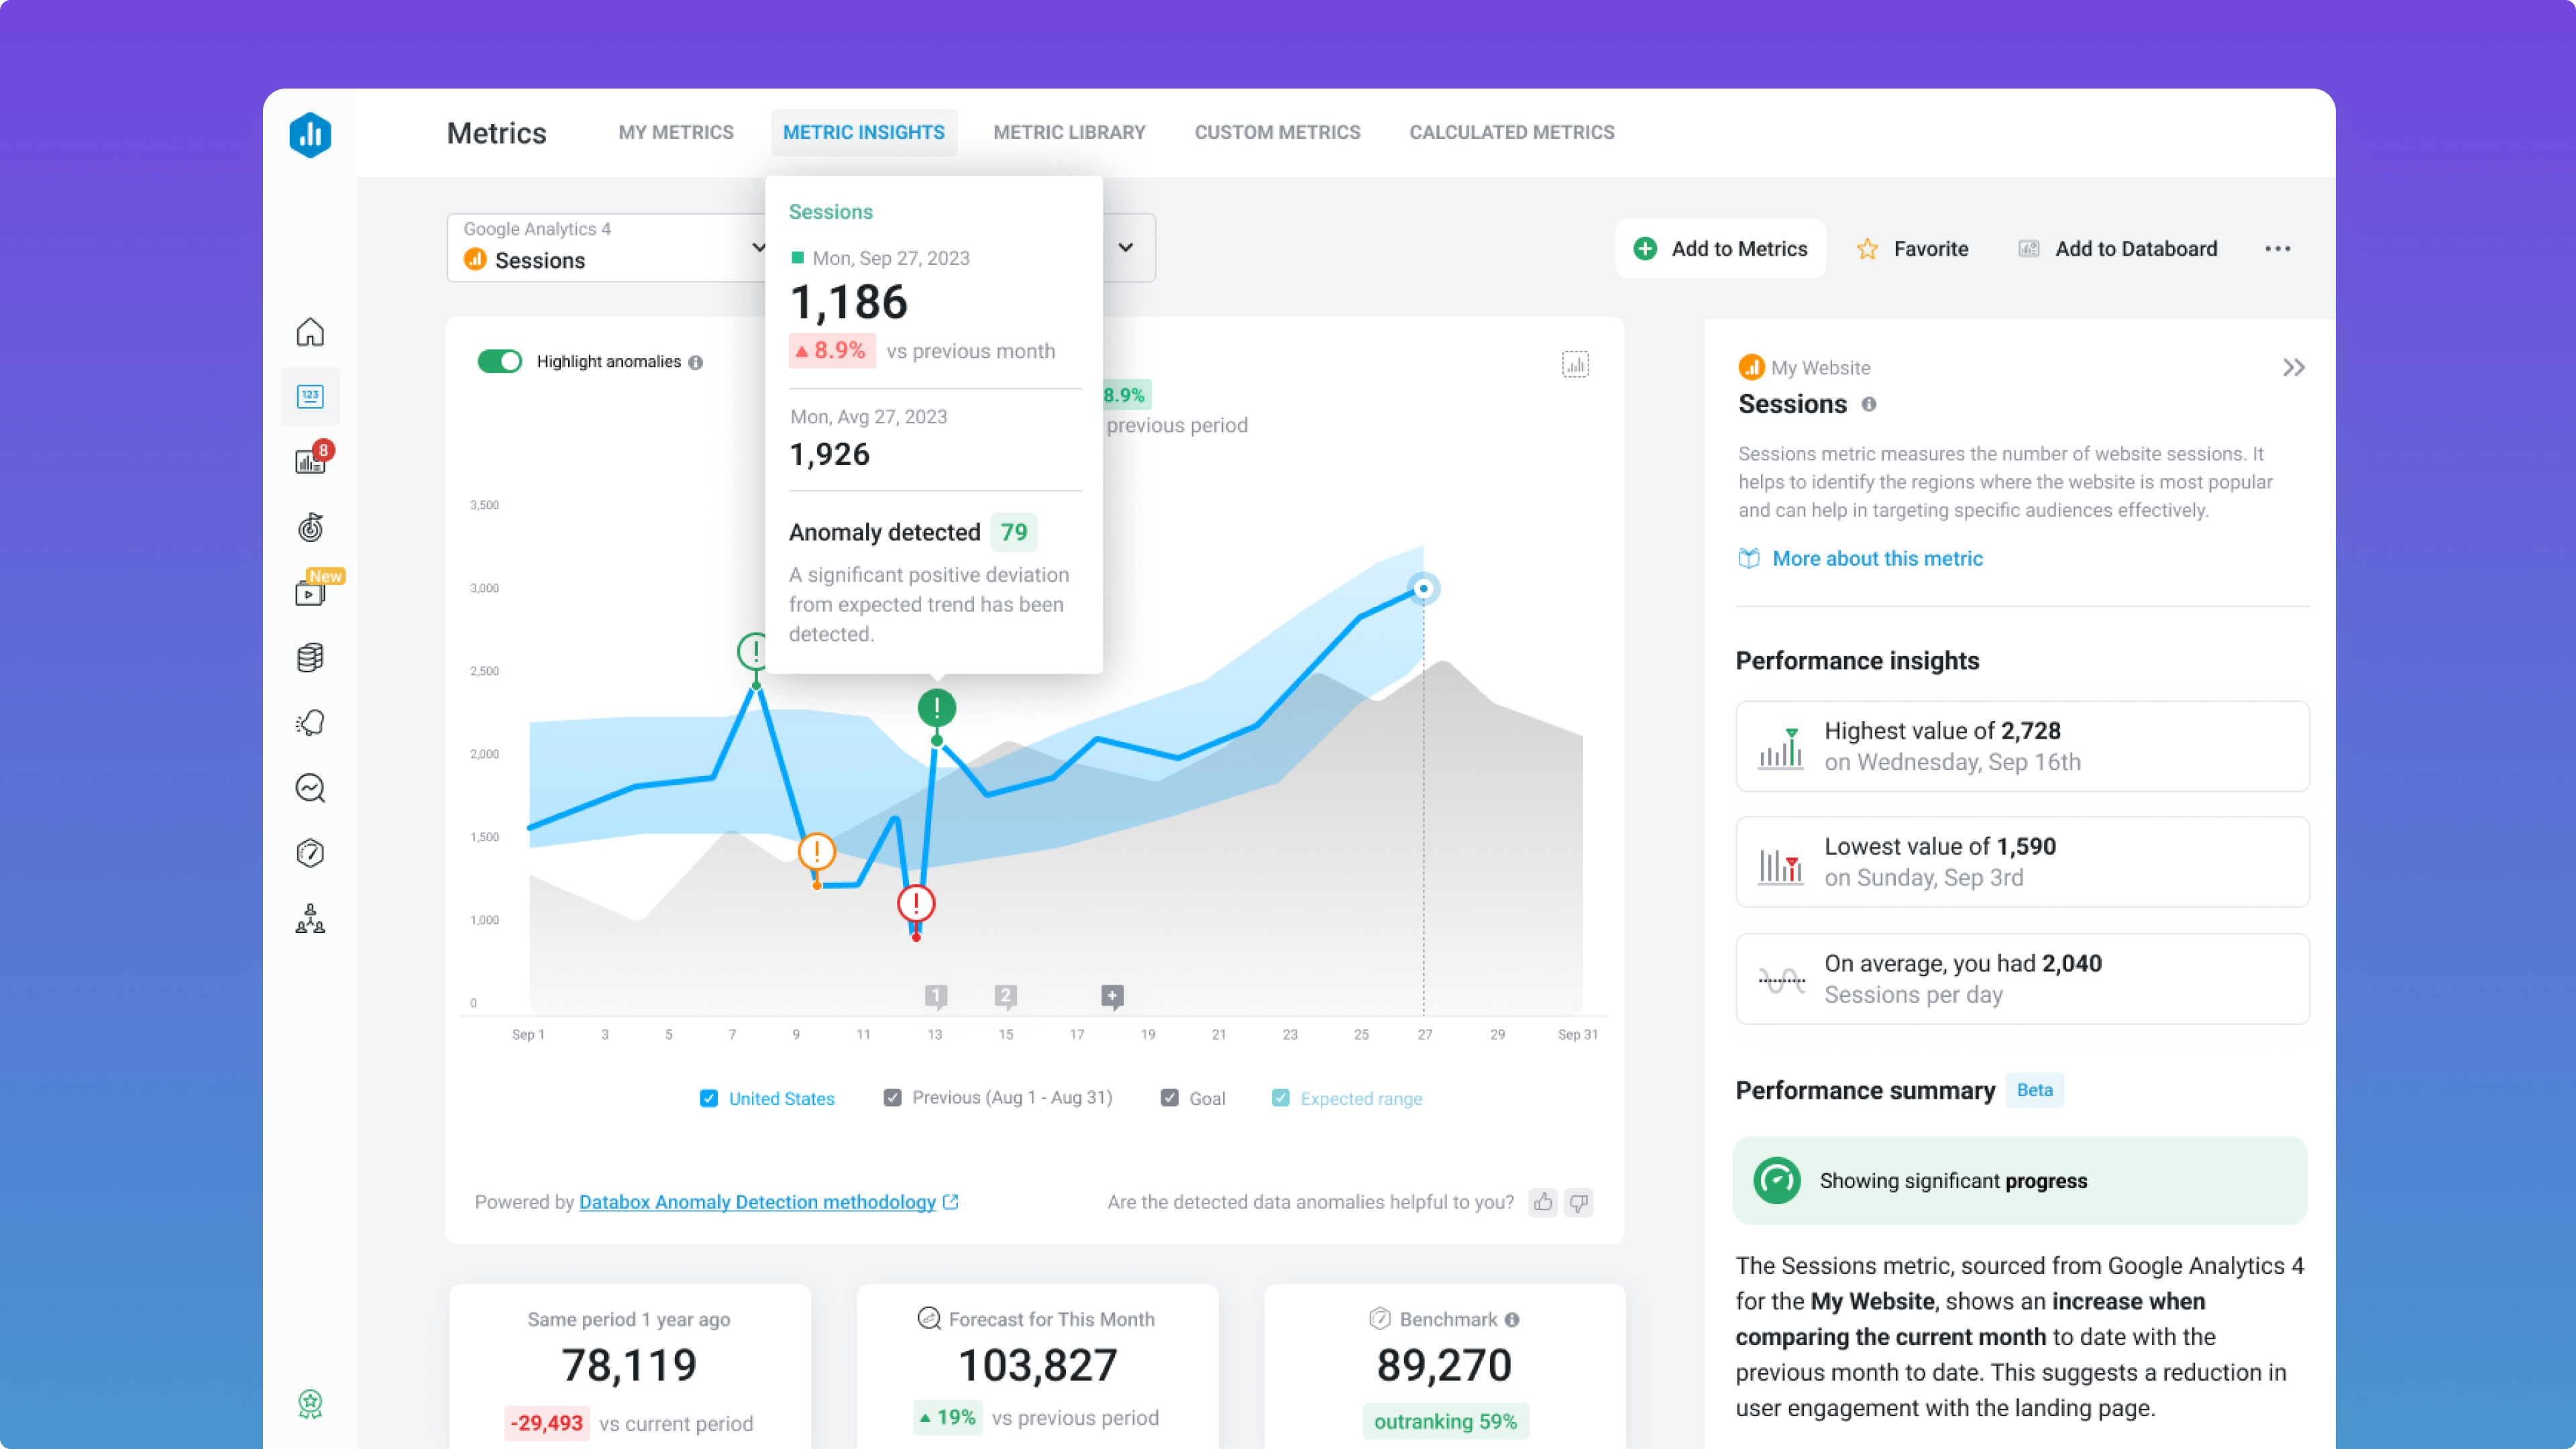Click the More about this metric link icon

click(x=1748, y=557)
